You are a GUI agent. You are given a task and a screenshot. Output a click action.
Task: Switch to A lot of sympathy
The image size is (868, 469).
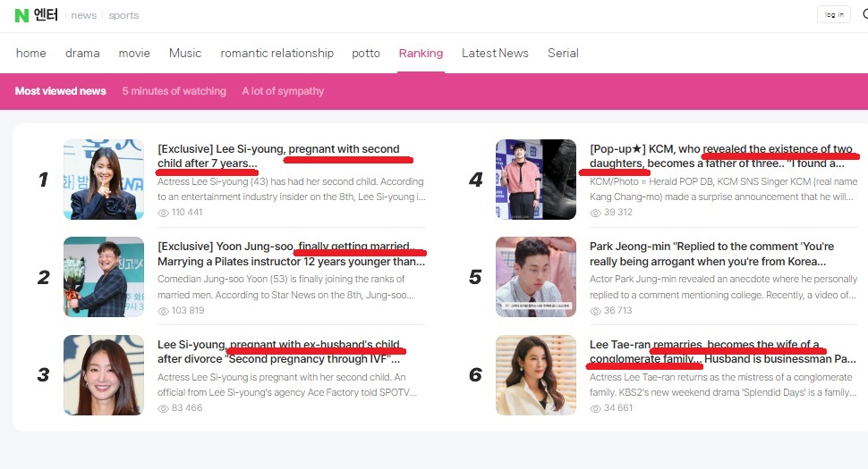[283, 91]
